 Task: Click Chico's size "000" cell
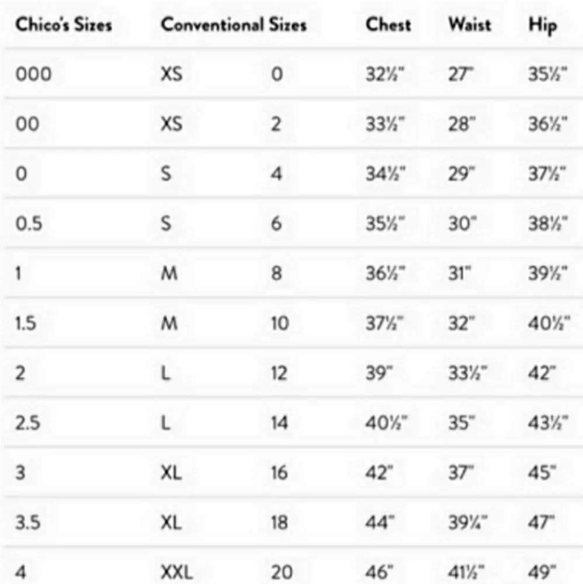[x=33, y=75]
